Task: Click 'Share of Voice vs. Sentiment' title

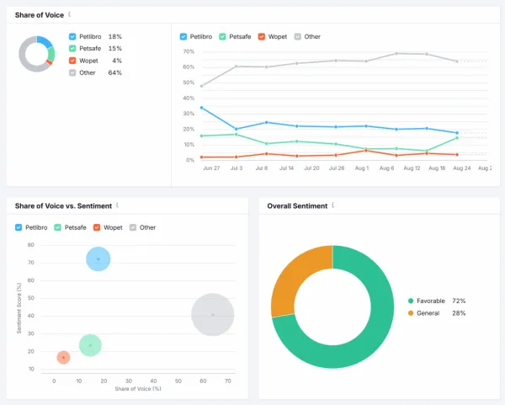Action: pos(63,206)
